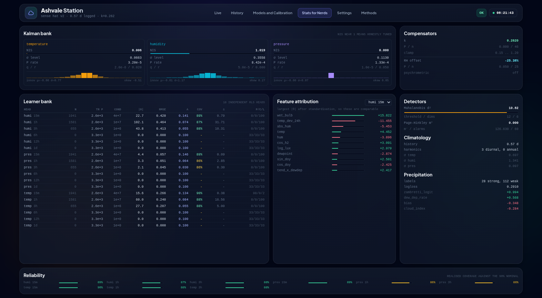Viewport: 542px width, 298px height.
Task: Open the History tab
Action: tap(237, 13)
